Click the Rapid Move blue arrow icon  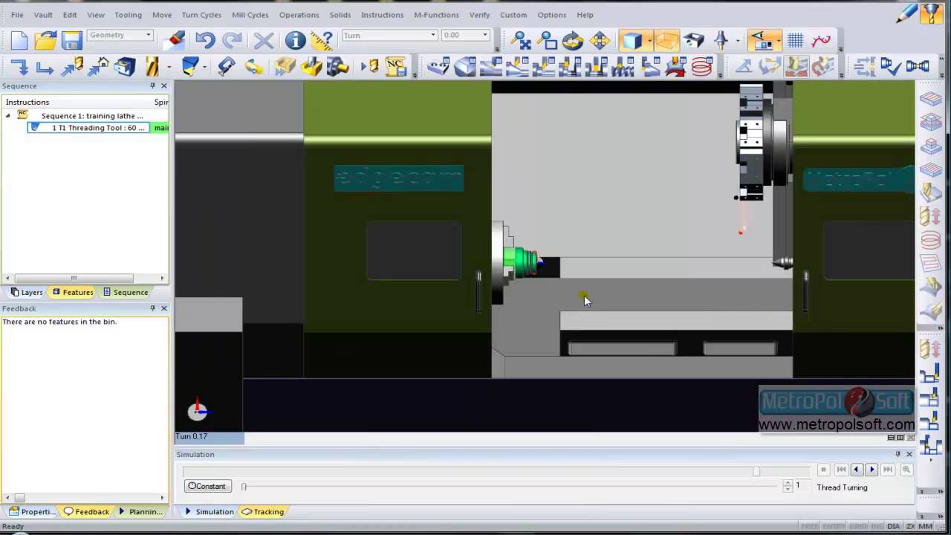click(19, 68)
